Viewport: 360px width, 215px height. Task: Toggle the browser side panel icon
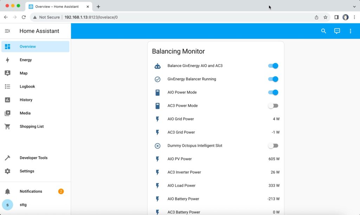[x=336, y=17]
